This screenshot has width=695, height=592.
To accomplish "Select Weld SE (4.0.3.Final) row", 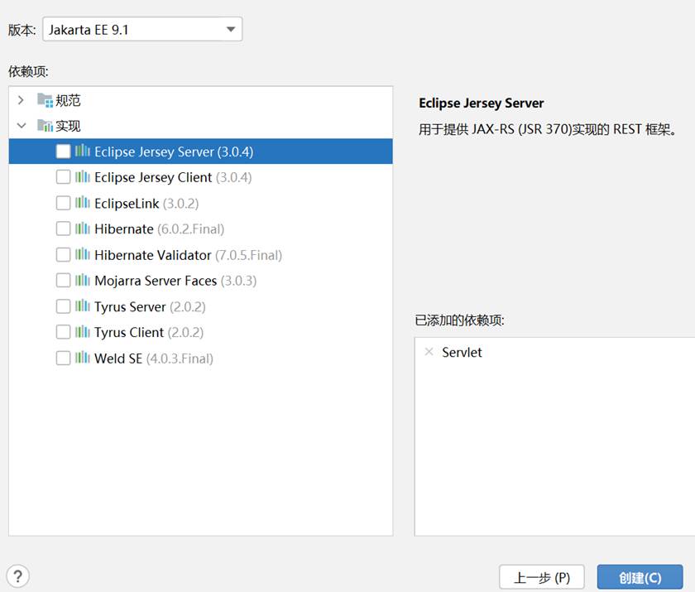I will 200,359.
